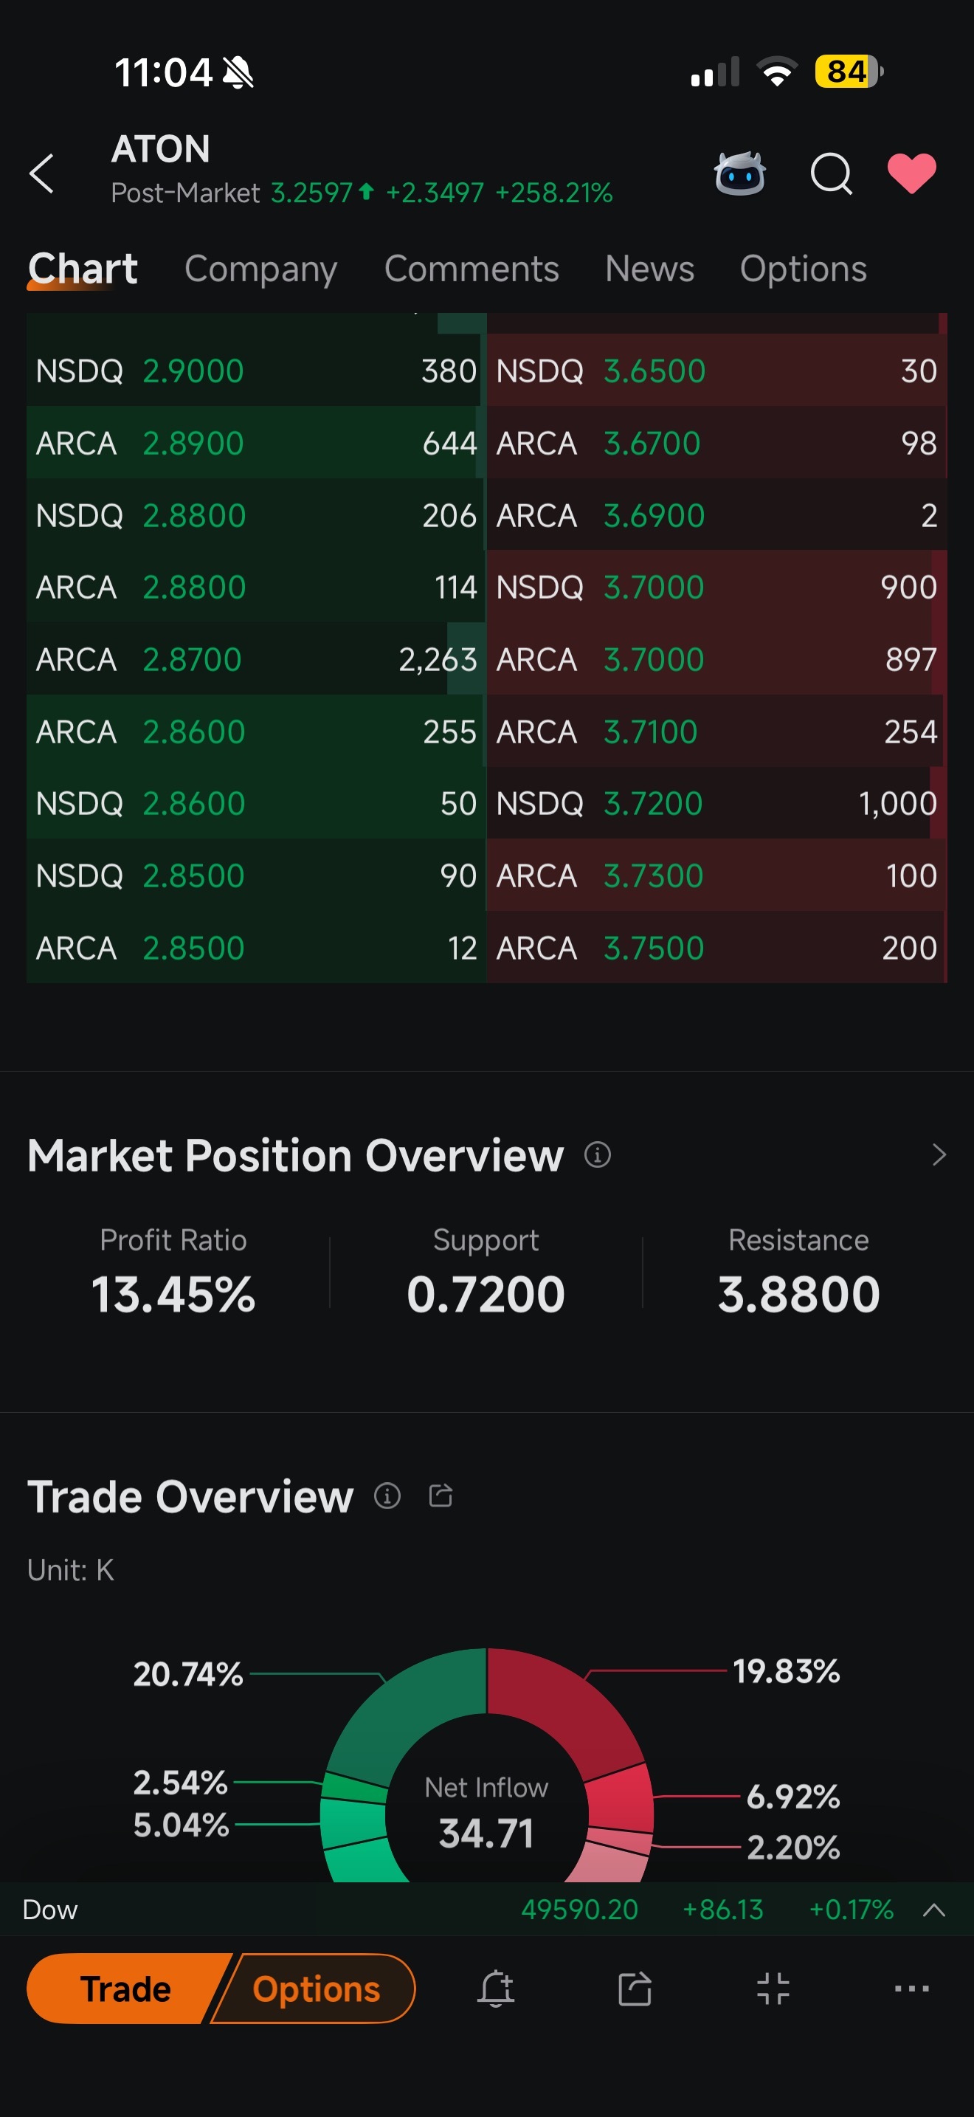
Task: Open the three-dots more menu
Action: point(911,1989)
